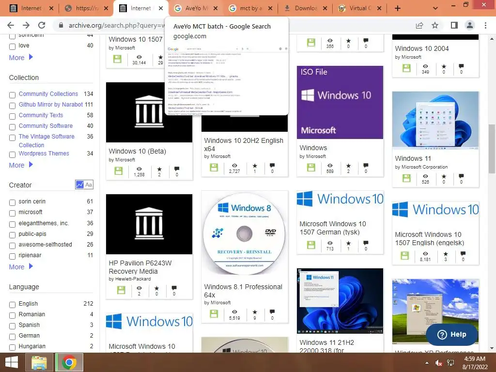Close the AveYo Google search tab

(x=216, y=8)
